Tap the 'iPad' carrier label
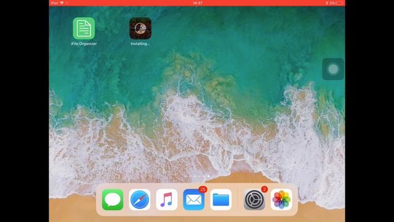394x222 pixels. click(54, 3)
